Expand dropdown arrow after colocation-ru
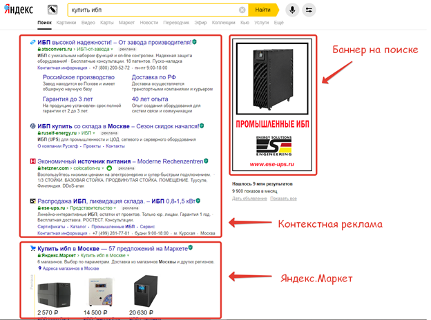Screen dimensions: 431x320 click(103, 168)
